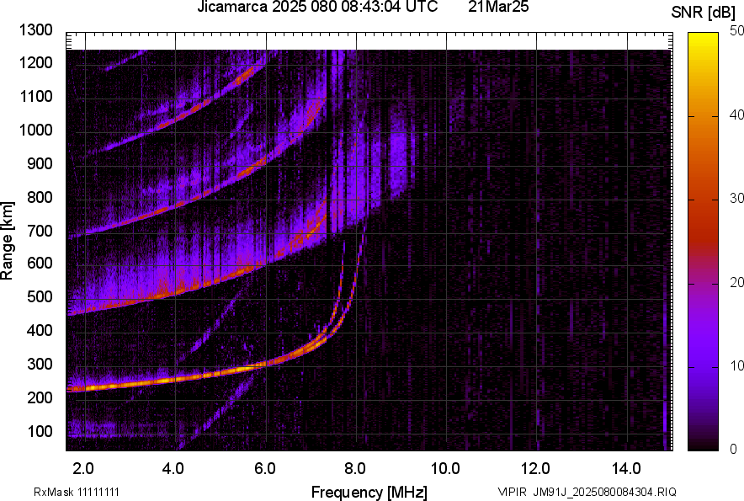Click the frequency tick label '4.0'
The image size is (744, 501).
pos(173,469)
